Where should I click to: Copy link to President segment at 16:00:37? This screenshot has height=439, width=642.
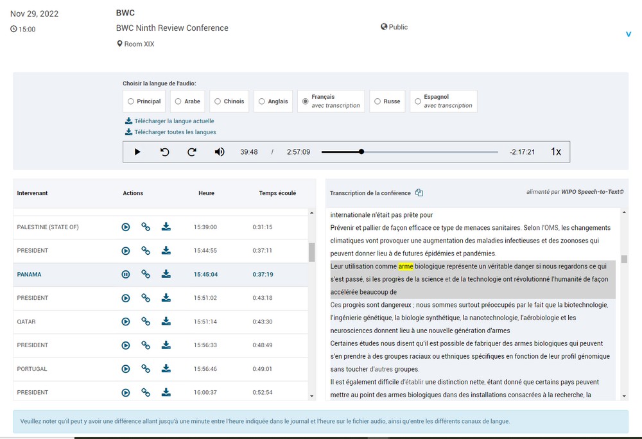(146, 393)
